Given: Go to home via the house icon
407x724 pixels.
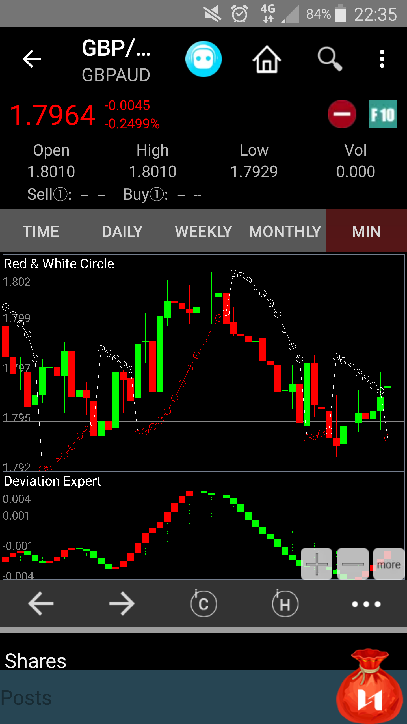Looking at the screenshot, I should tap(267, 59).
